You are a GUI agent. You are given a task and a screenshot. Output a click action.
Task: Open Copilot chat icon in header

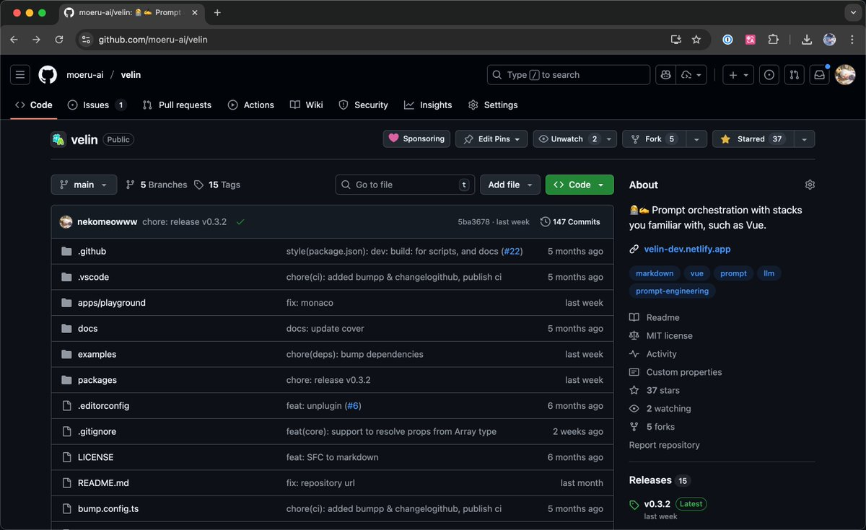665,75
